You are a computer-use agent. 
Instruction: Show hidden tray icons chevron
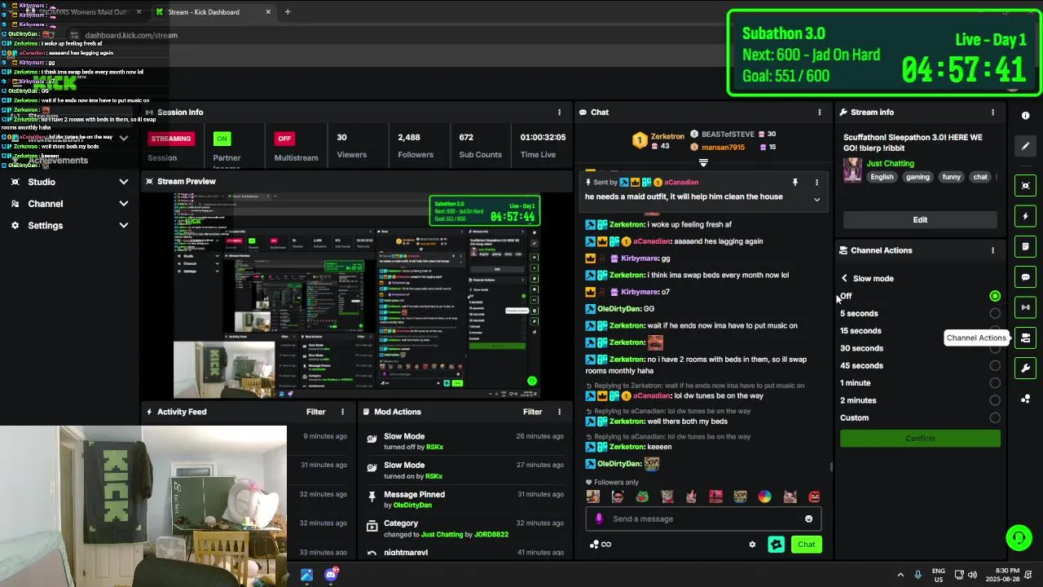(x=900, y=575)
